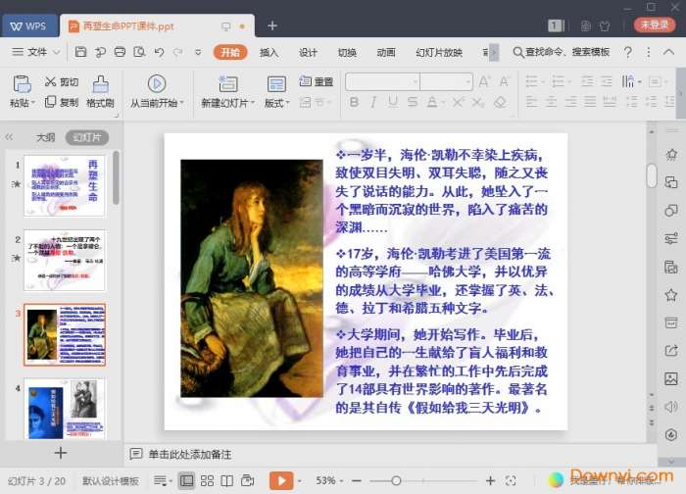Open picture tool in right sidebar

click(x=670, y=378)
